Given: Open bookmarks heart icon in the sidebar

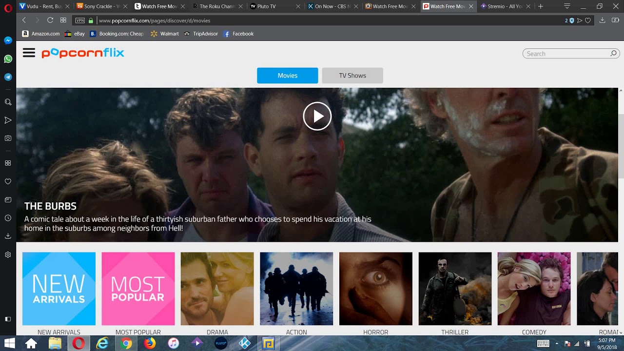Looking at the screenshot, I should [8, 181].
